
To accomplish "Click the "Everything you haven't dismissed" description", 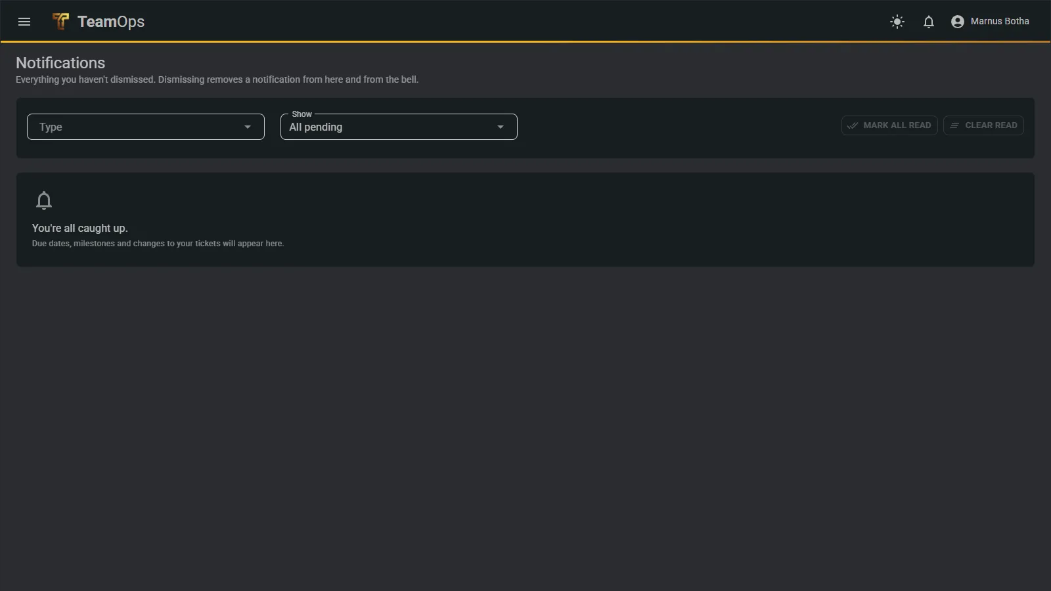I will point(217,79).
